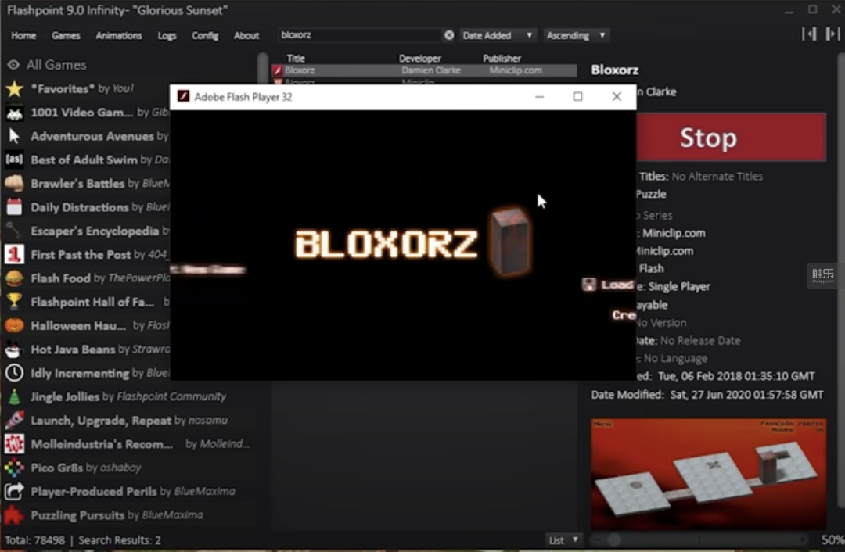Select the Halloween pumpkin playlist icon
845x552 pixels.
click(15, 326)
